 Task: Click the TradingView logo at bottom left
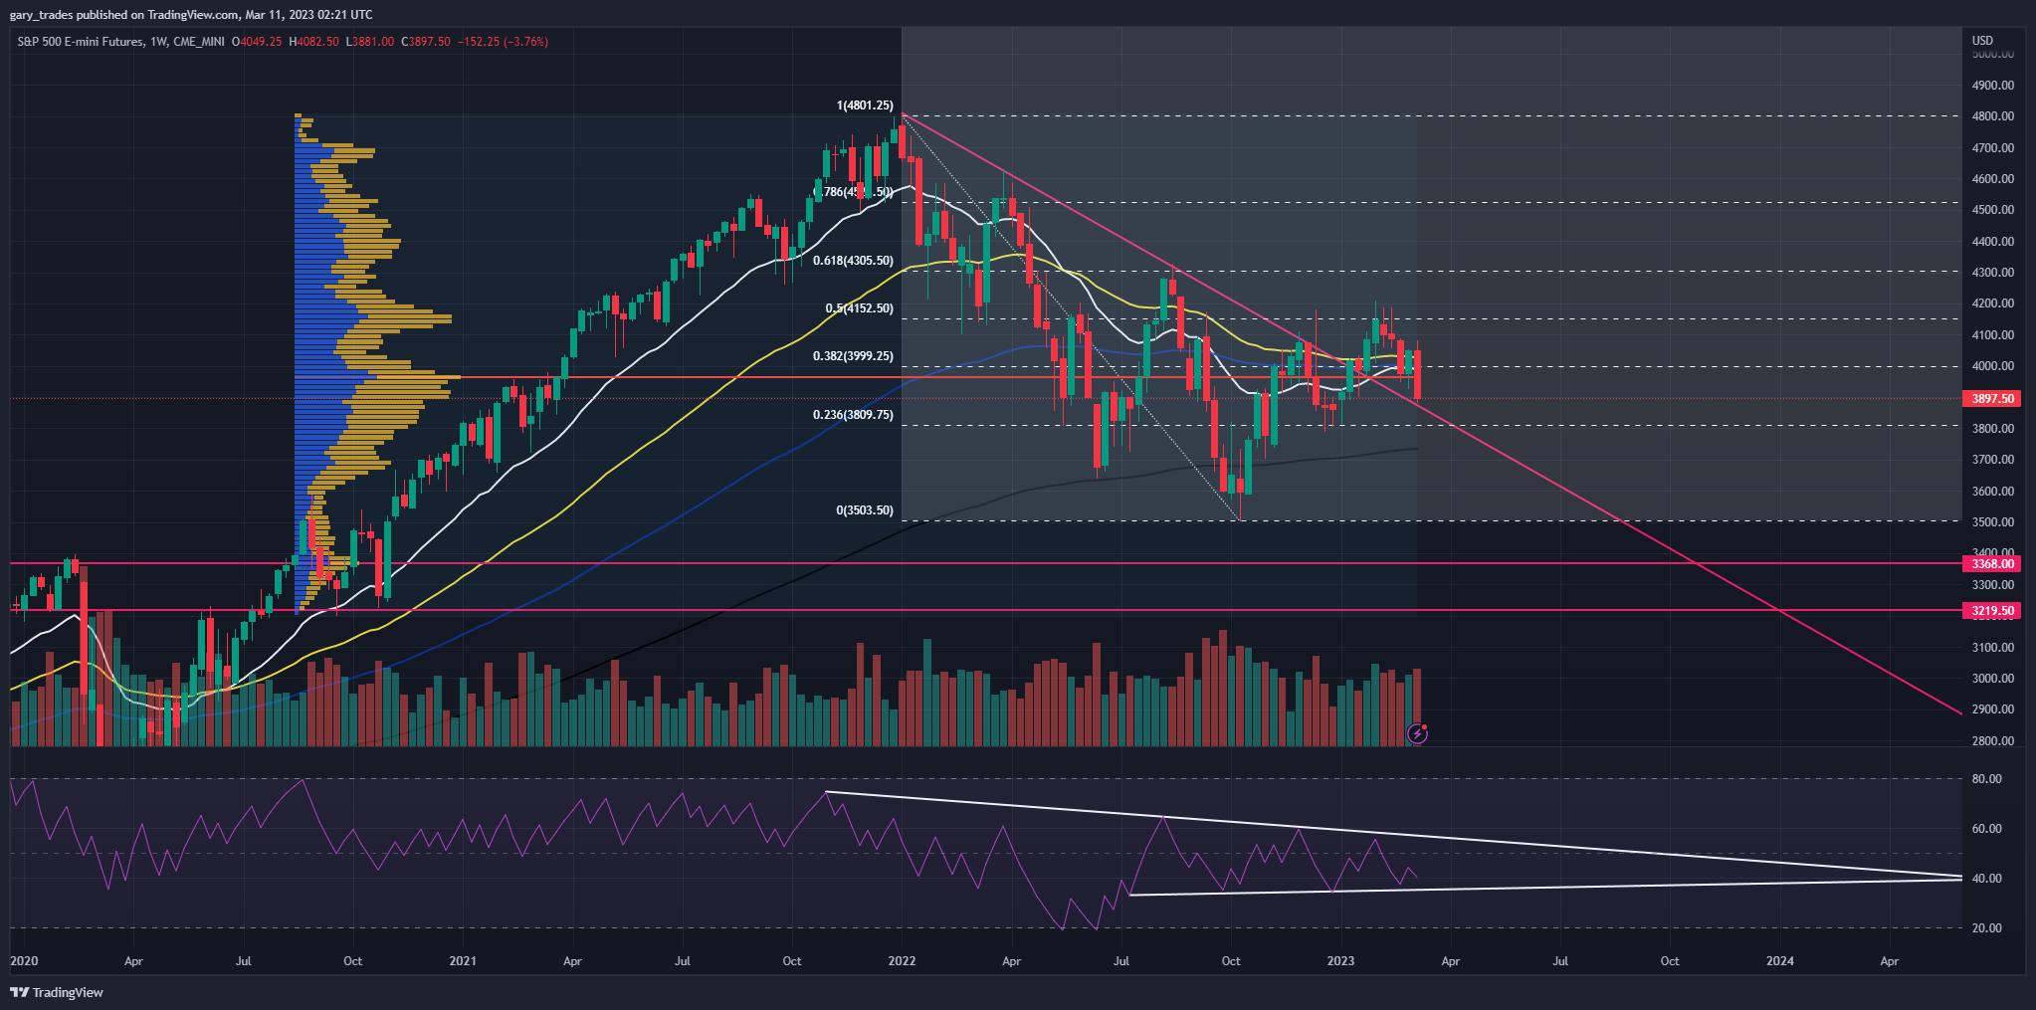[x=56, y=992]
